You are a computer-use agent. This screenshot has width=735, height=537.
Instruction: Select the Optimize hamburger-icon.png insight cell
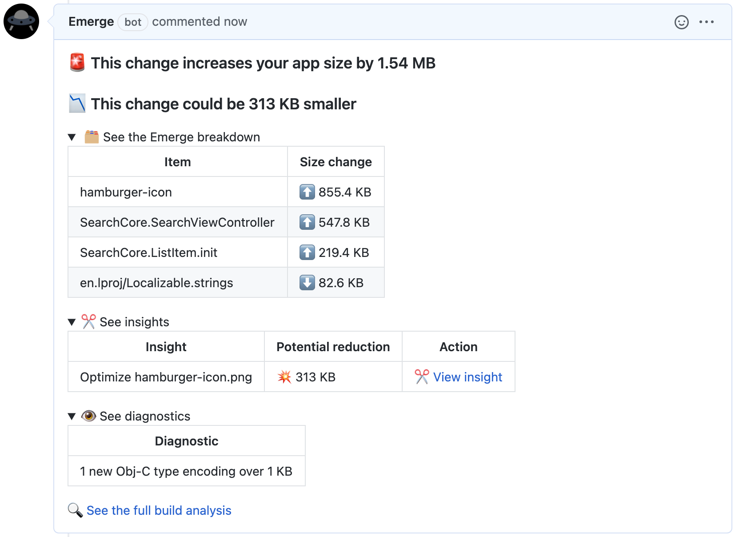166,377
